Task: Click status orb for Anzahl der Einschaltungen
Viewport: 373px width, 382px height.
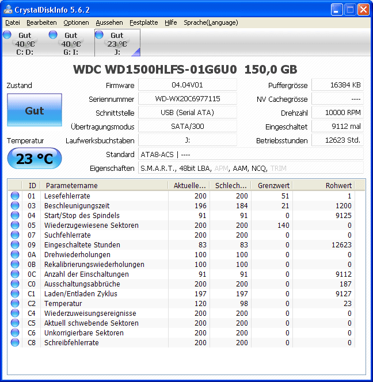Action: click(15, 274)
